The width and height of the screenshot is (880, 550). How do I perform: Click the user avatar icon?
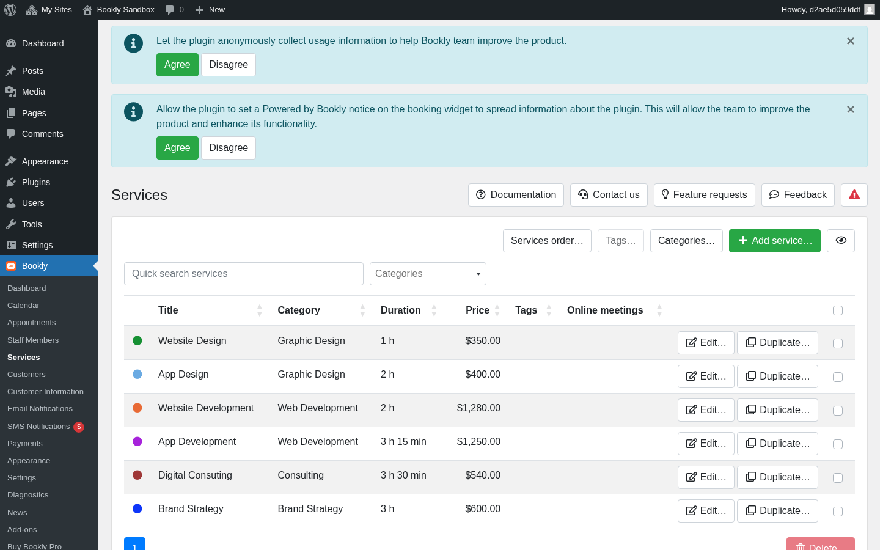pyautogui.click(x=870, y=9)
